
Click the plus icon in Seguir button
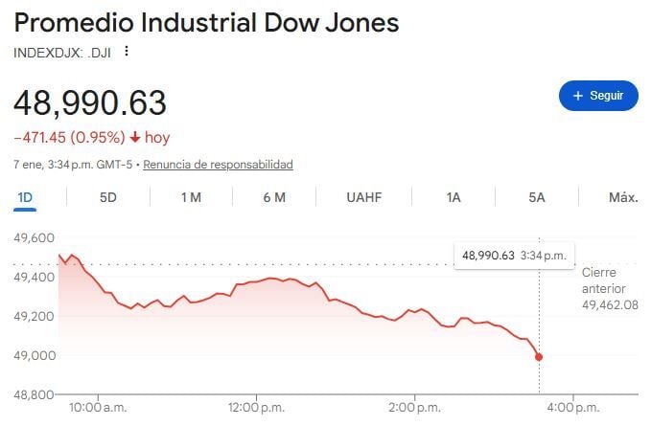[x=578, y=96]
